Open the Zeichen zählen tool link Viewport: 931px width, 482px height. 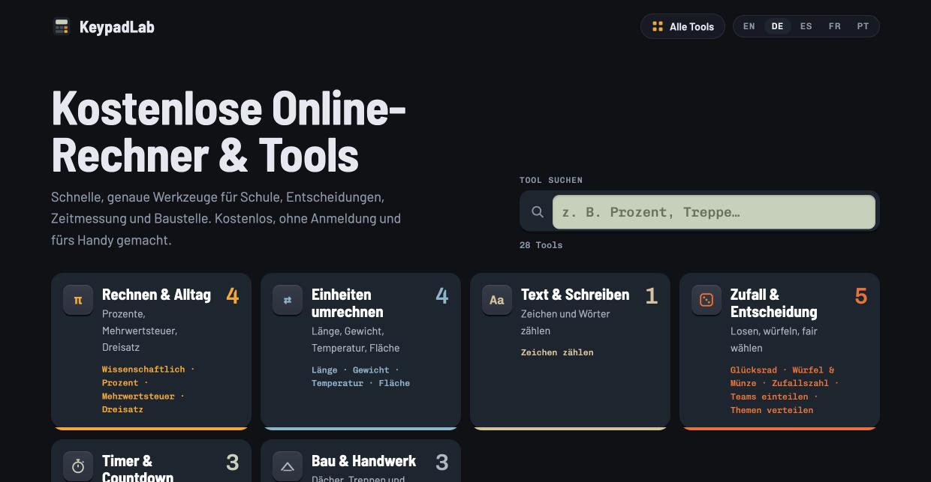(557, 352)
